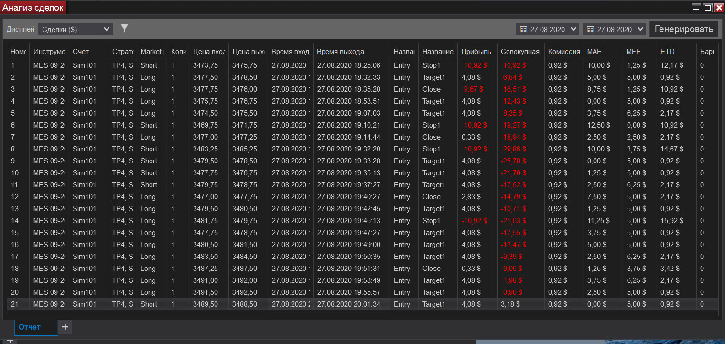
Task: Sort by the MFE column header
Action: (639, 52)
